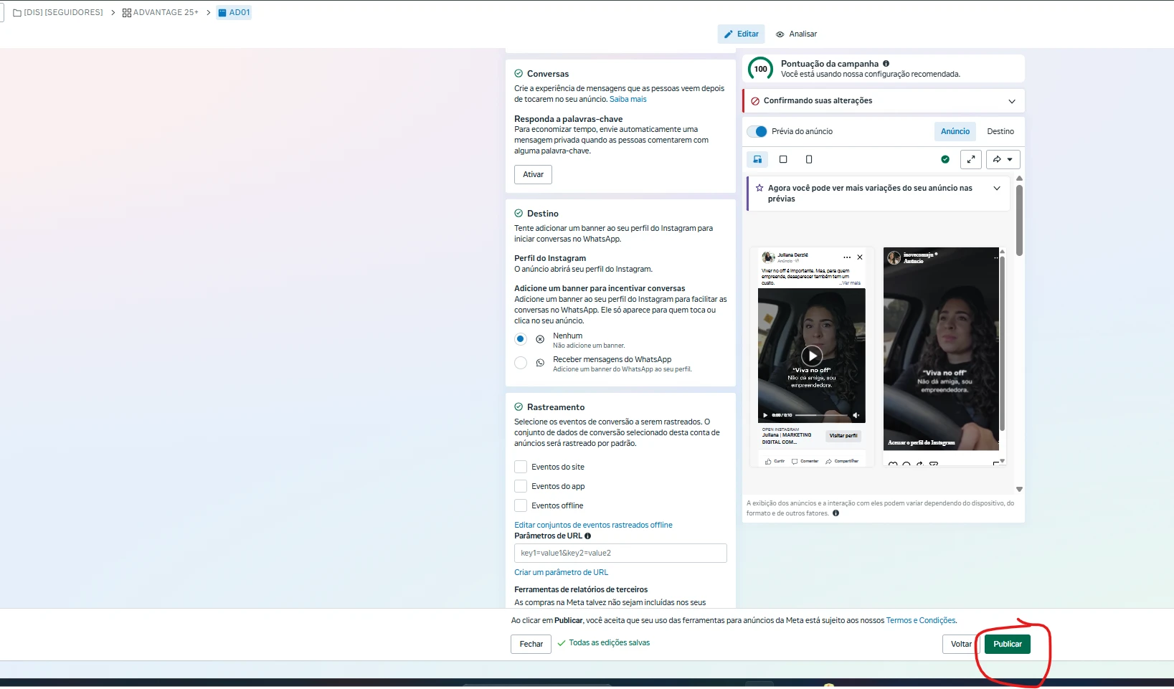Switch to the Anúncio preview tab
Image resolution: width=1174 pixels, height=689 pixels.
click(x=955, y=131)
